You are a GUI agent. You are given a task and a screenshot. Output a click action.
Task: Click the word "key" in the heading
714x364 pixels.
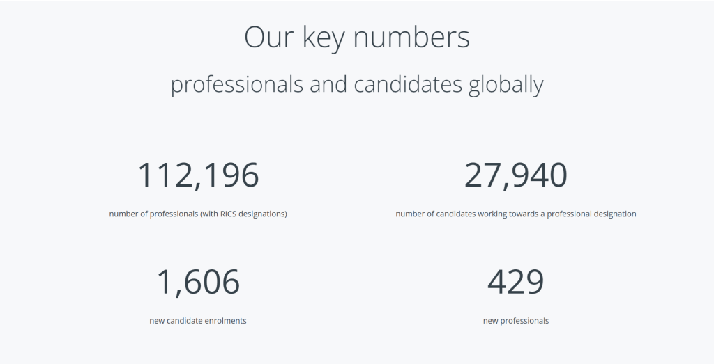324,37
